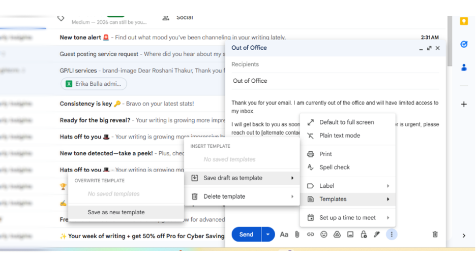Screen dimensions: 476x267
Task: Select Save as new template
Action: [116, 212]
